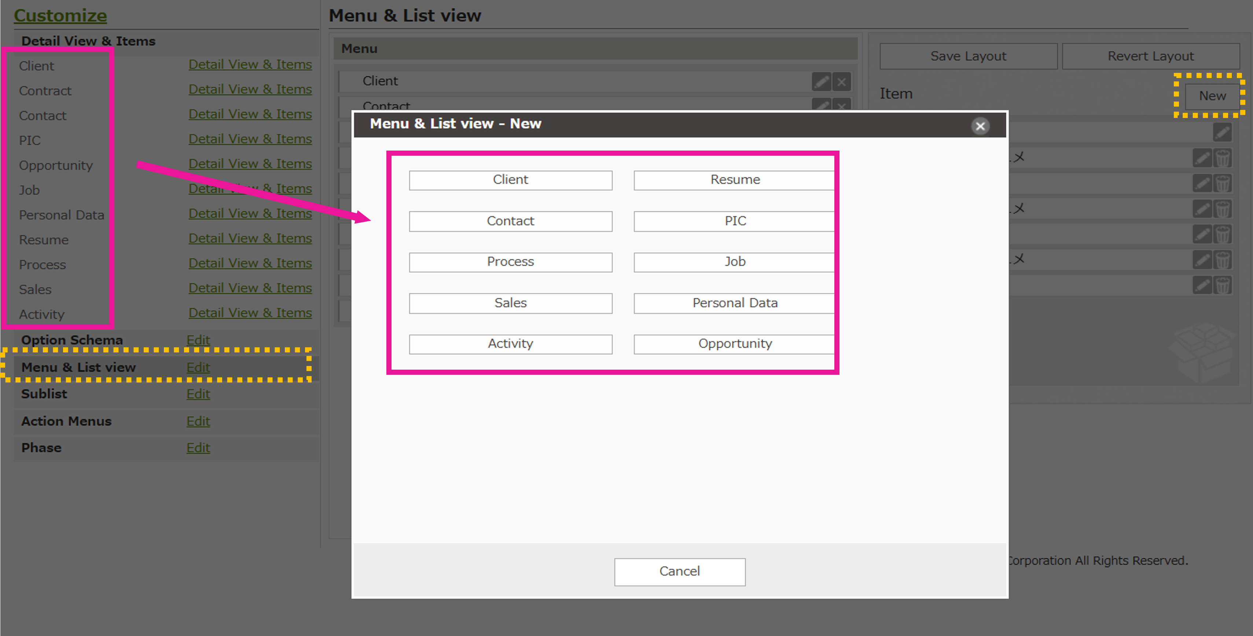Click Edit next to Phase

(x=198, y=448)
